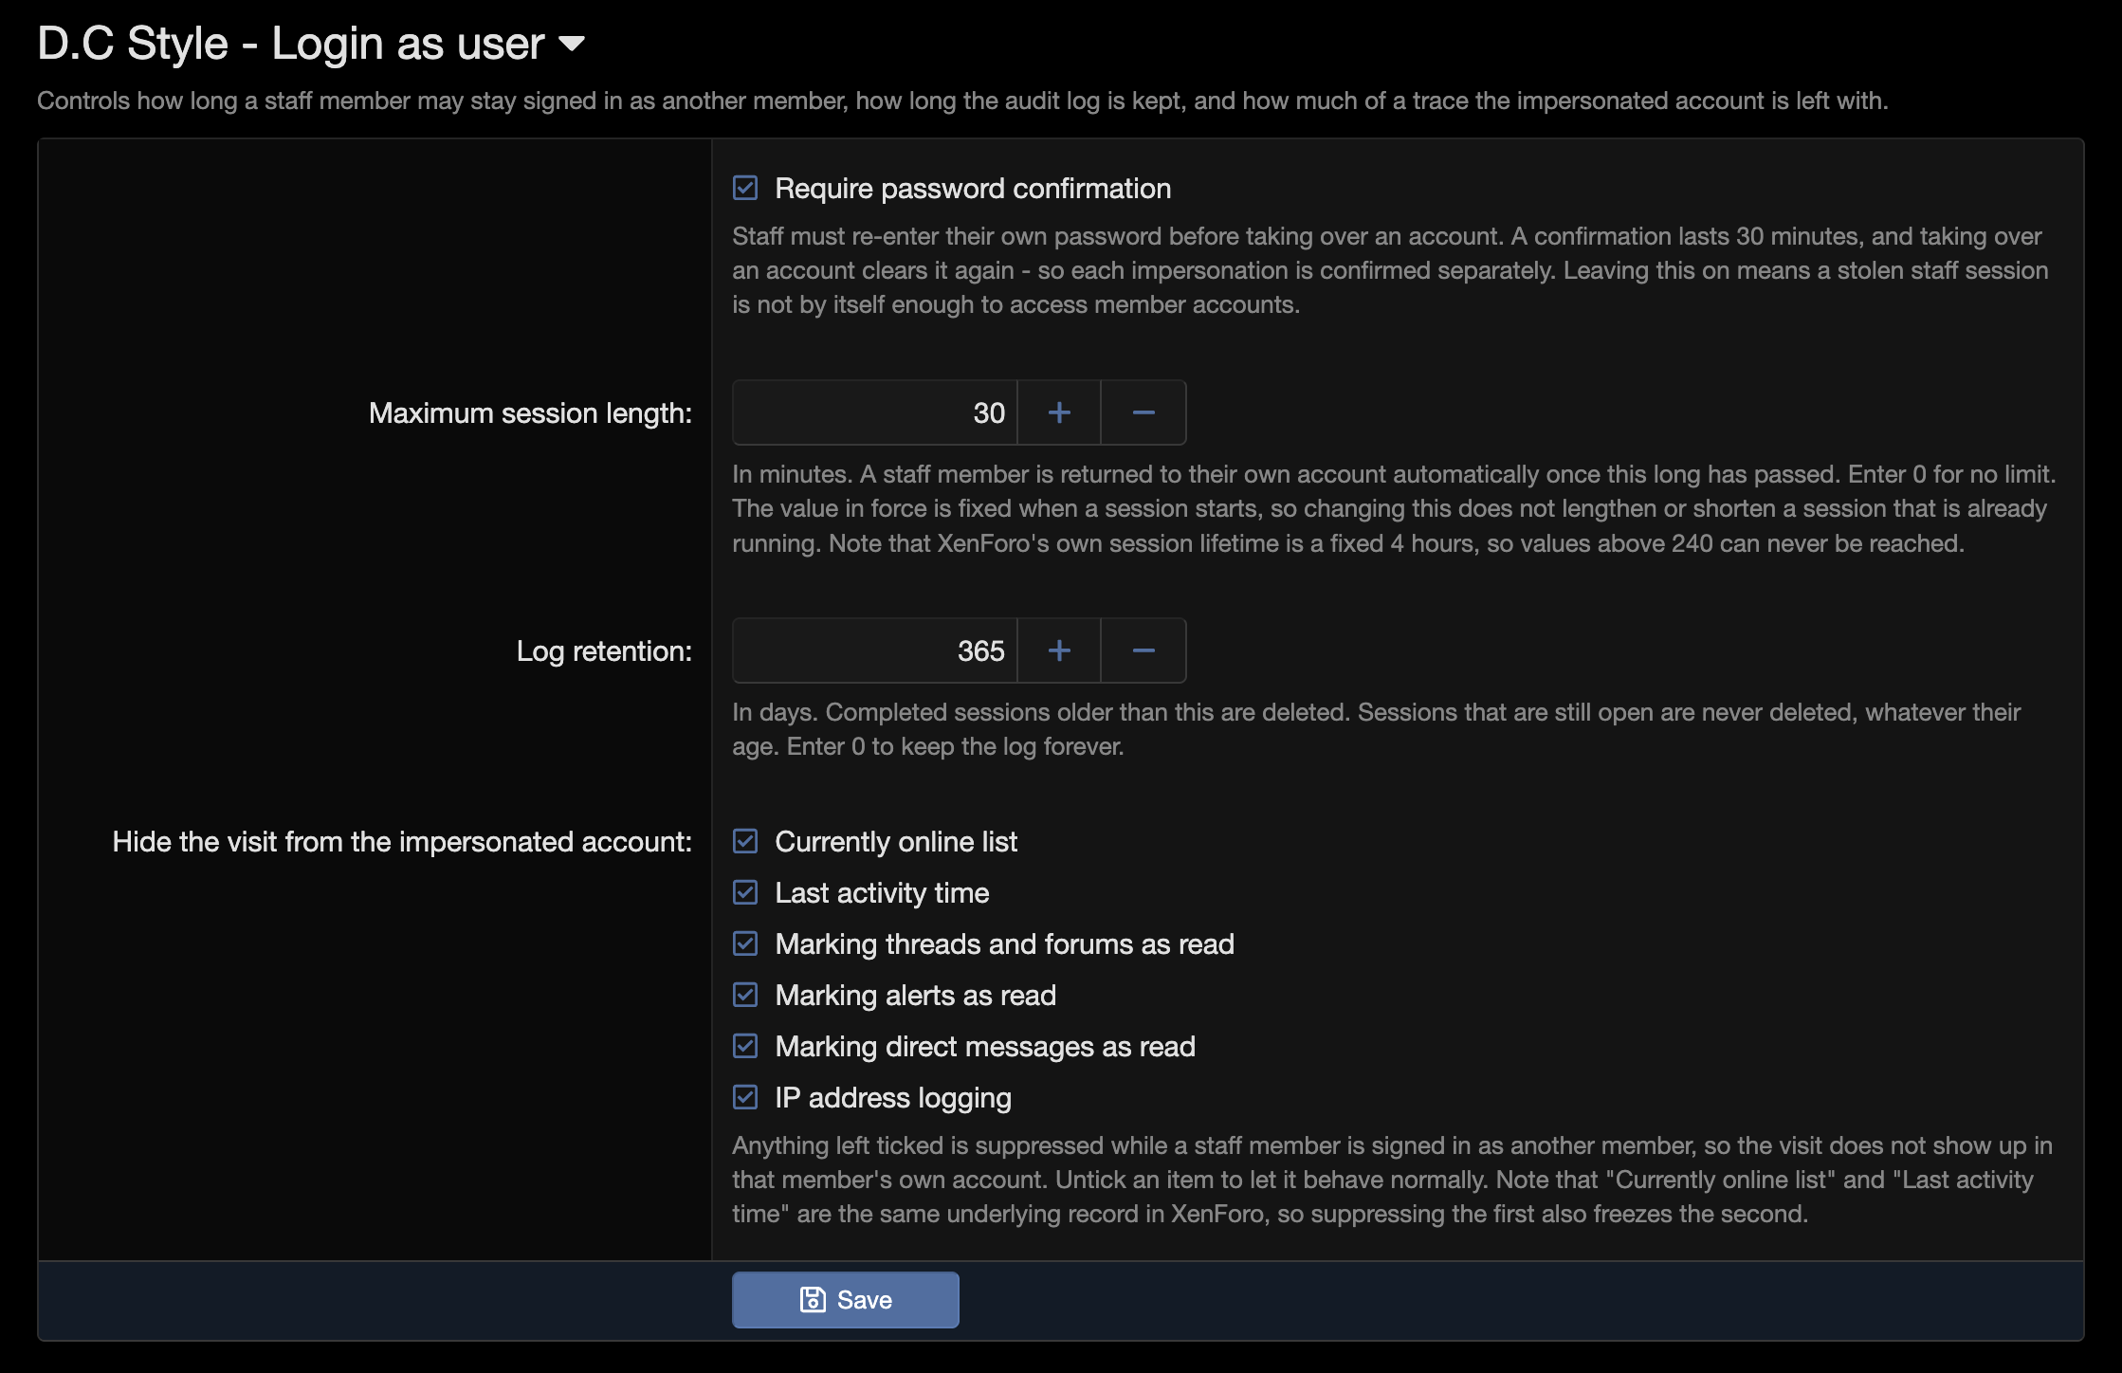Toggle Marking threads and forums as read
Image resolution: width=2122 pixels, height=1373 pixels.
pyautogui.click(x=745, y=943)
